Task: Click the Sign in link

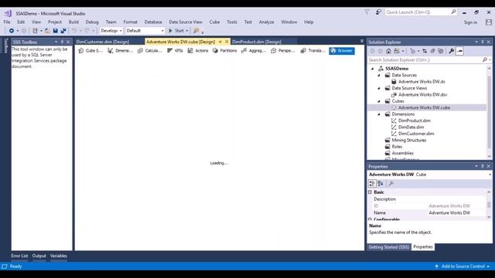Action: (x=470, y=22)
